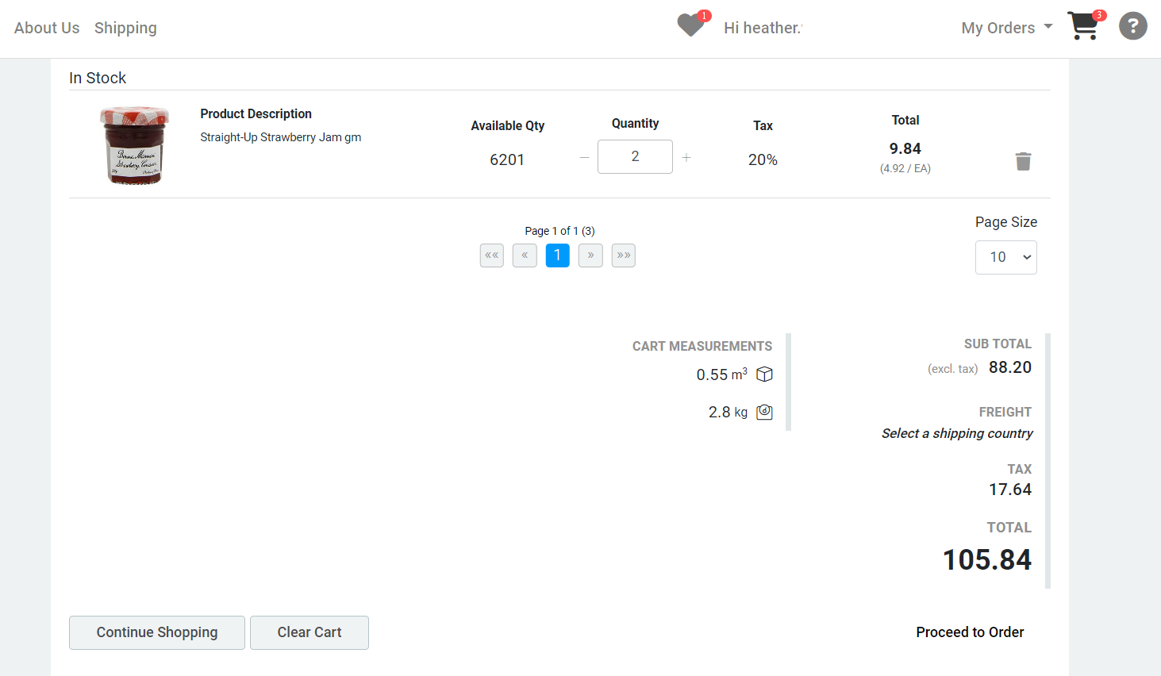Viewport: 1161px width, 676px height.
Task: Open the Page Size selector
Action: (x=1005, y=257)
